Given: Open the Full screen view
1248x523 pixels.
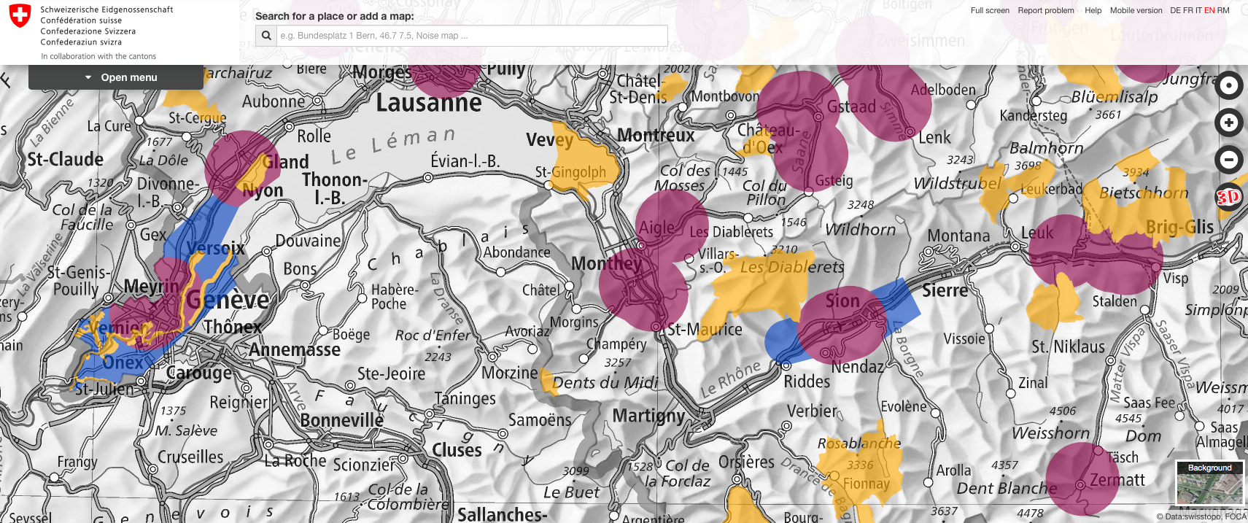Looking at the screenshot, I should (990, 10).
